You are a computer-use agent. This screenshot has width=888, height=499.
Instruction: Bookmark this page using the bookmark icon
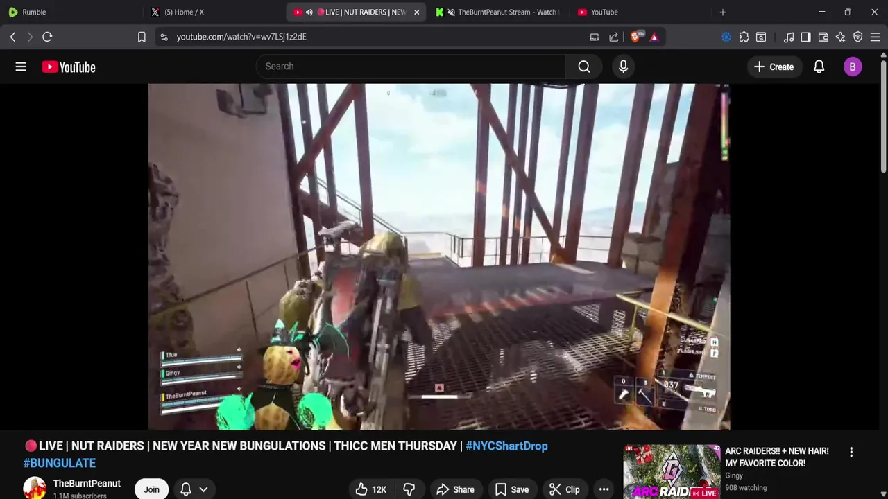tap(142, 37)
